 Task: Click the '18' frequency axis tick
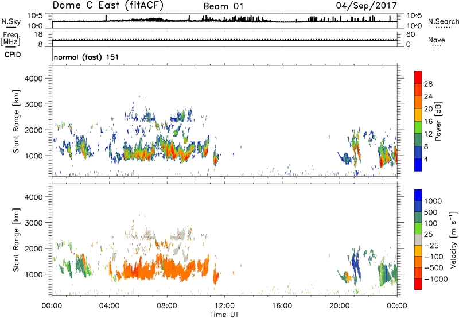click(38, 34)
